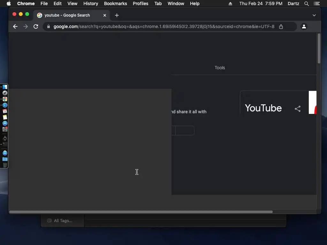Go back using the Chrome back arrow
The width and height of the screenshot is (327, 245).
pyautogui.click(x=15, y=26)
